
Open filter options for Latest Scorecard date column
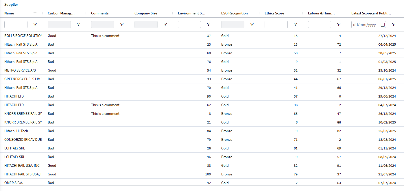pos(394,25)
